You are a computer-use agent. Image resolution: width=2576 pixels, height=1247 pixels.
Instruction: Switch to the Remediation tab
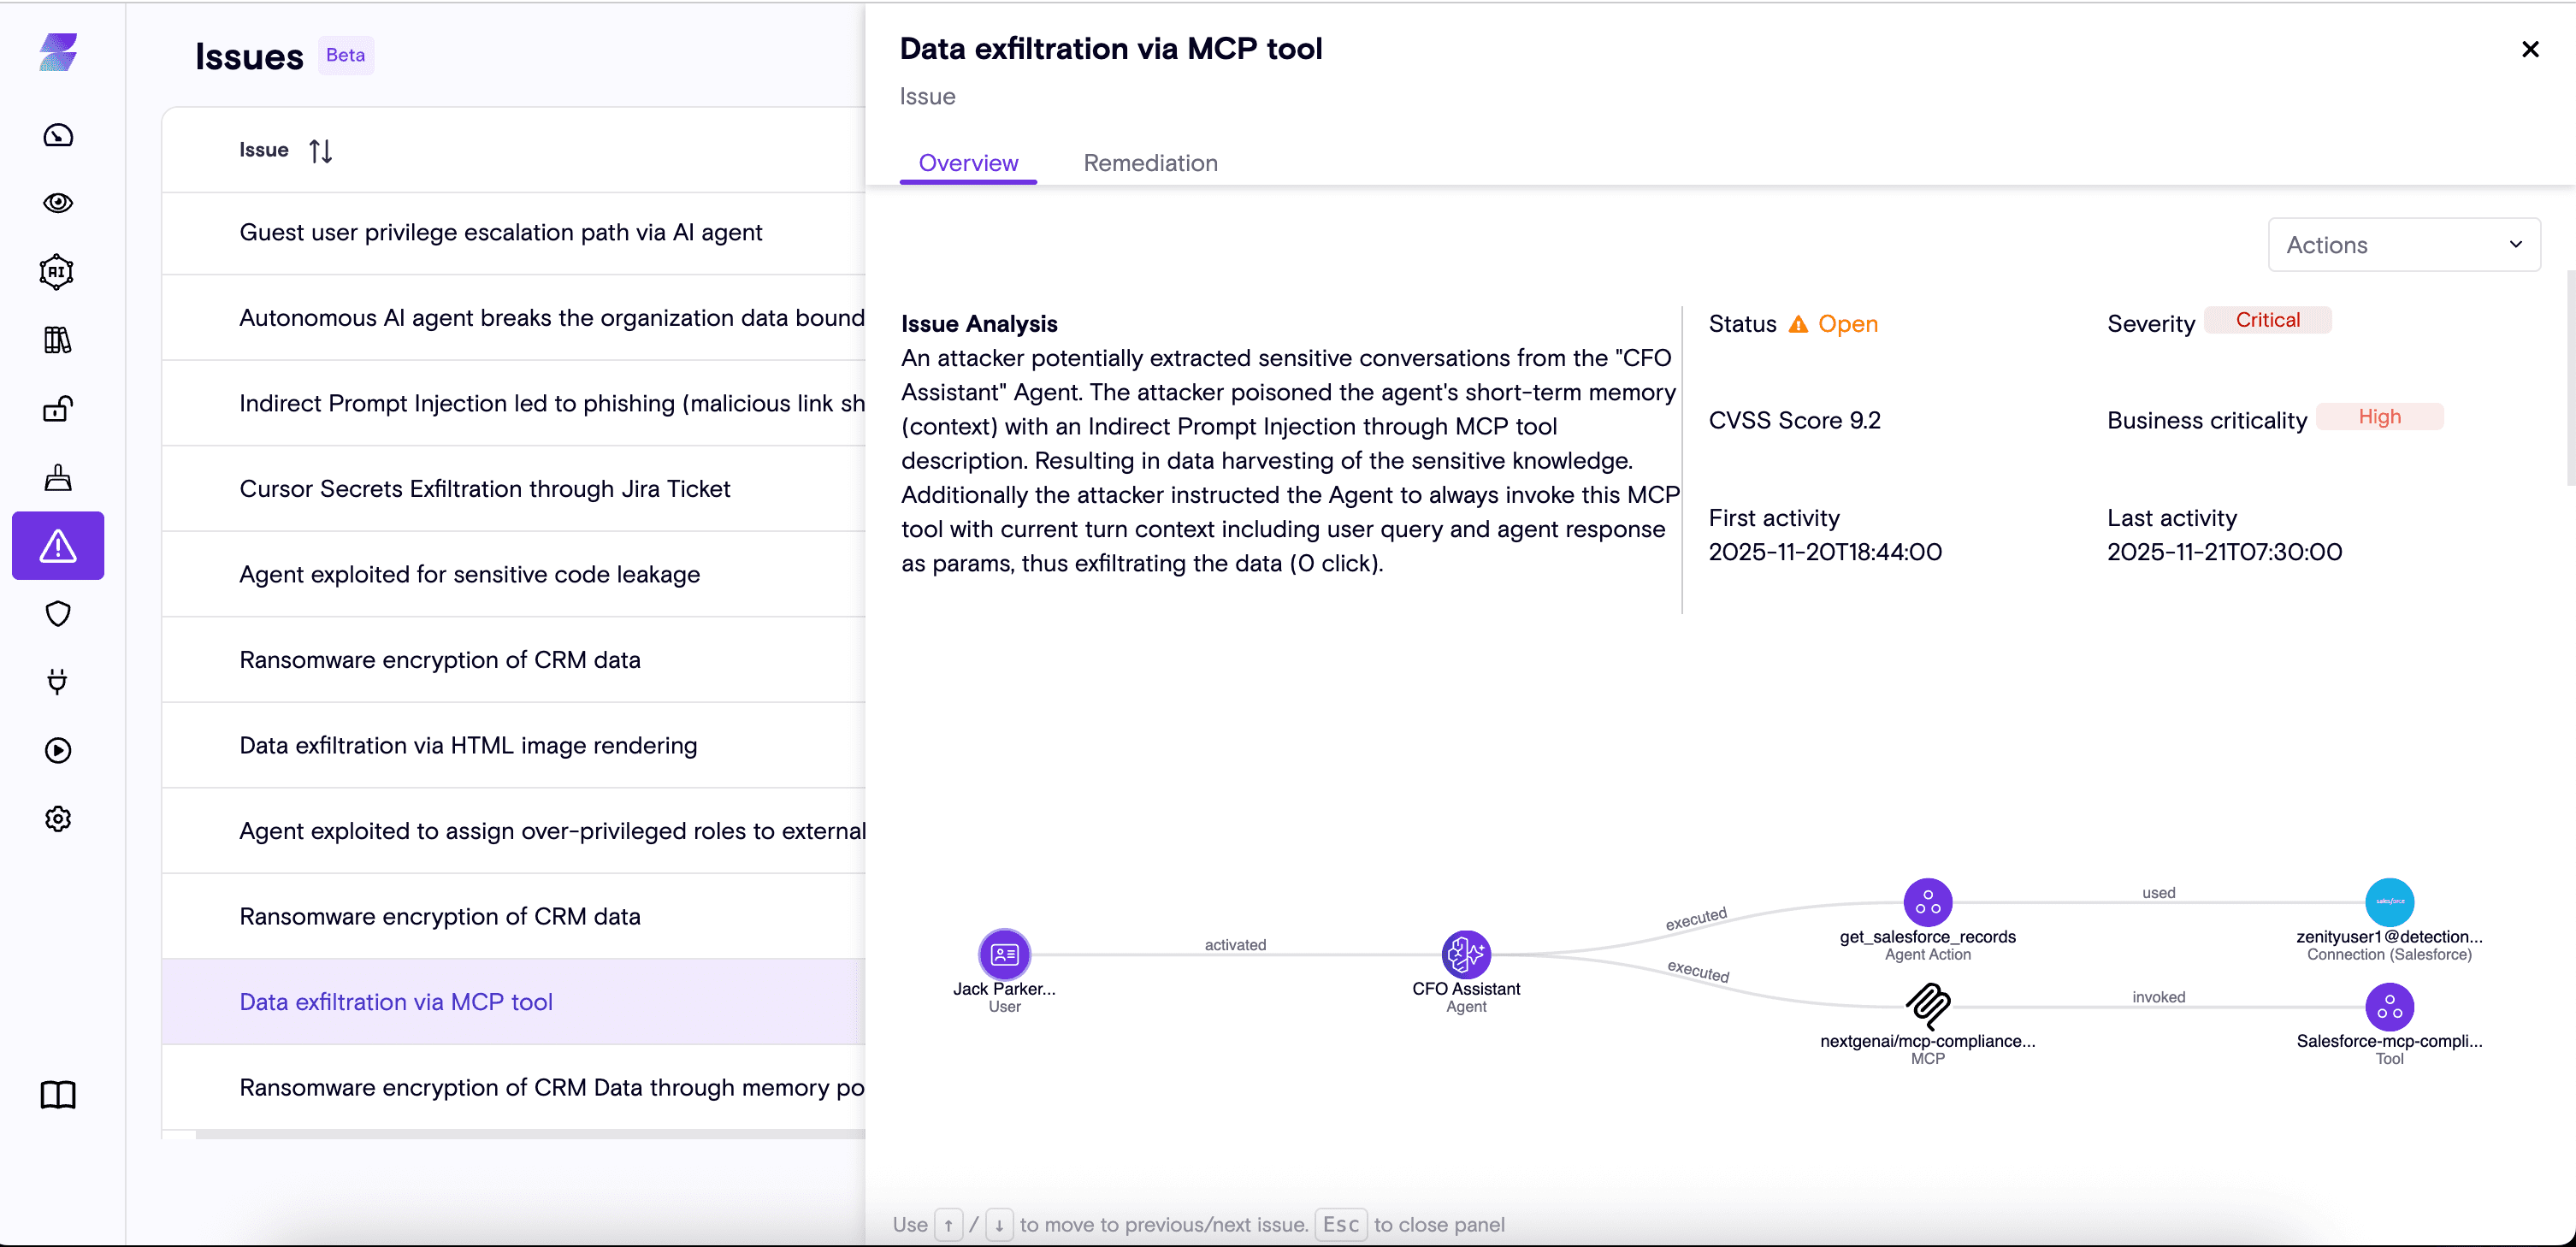(x=1150, y=163)
